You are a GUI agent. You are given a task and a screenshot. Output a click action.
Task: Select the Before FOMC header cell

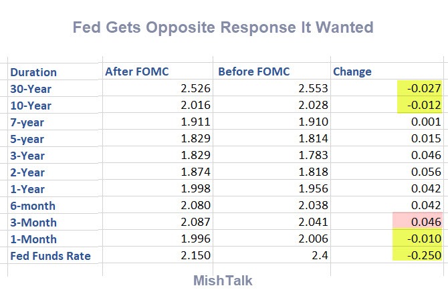coord(251,72)
